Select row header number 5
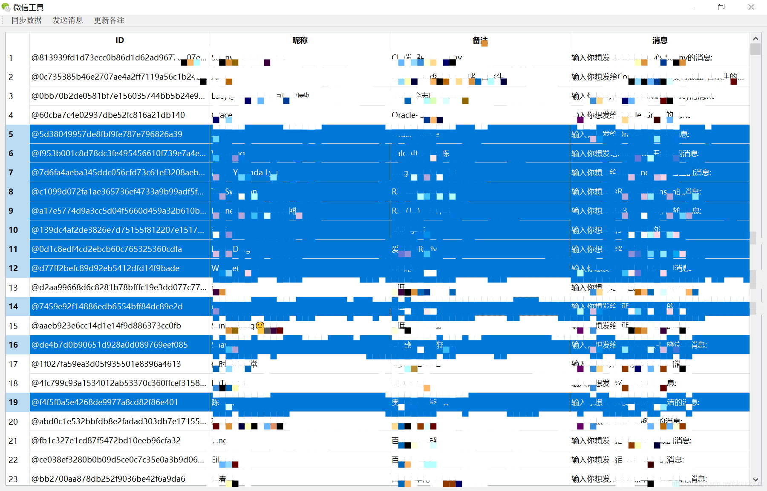 (18, 134)
